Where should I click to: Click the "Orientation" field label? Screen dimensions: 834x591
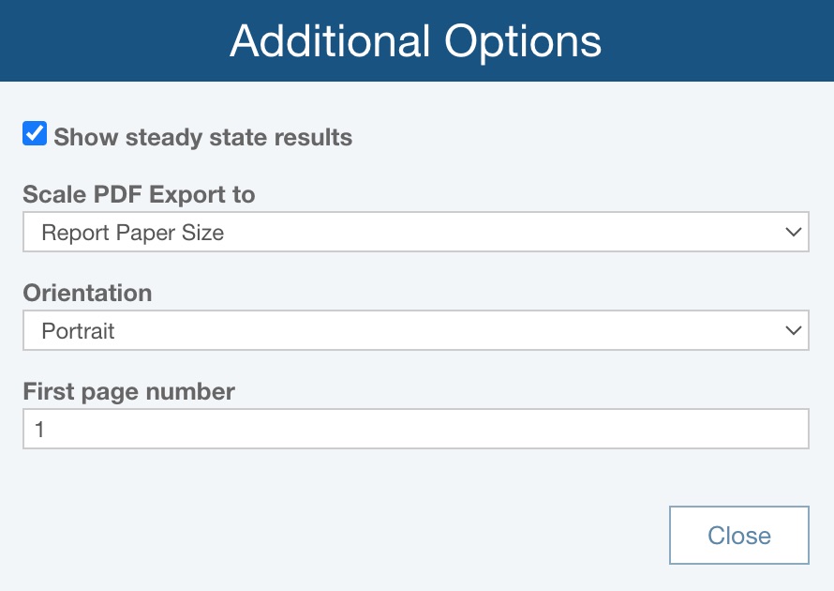[x=87, y=293]
